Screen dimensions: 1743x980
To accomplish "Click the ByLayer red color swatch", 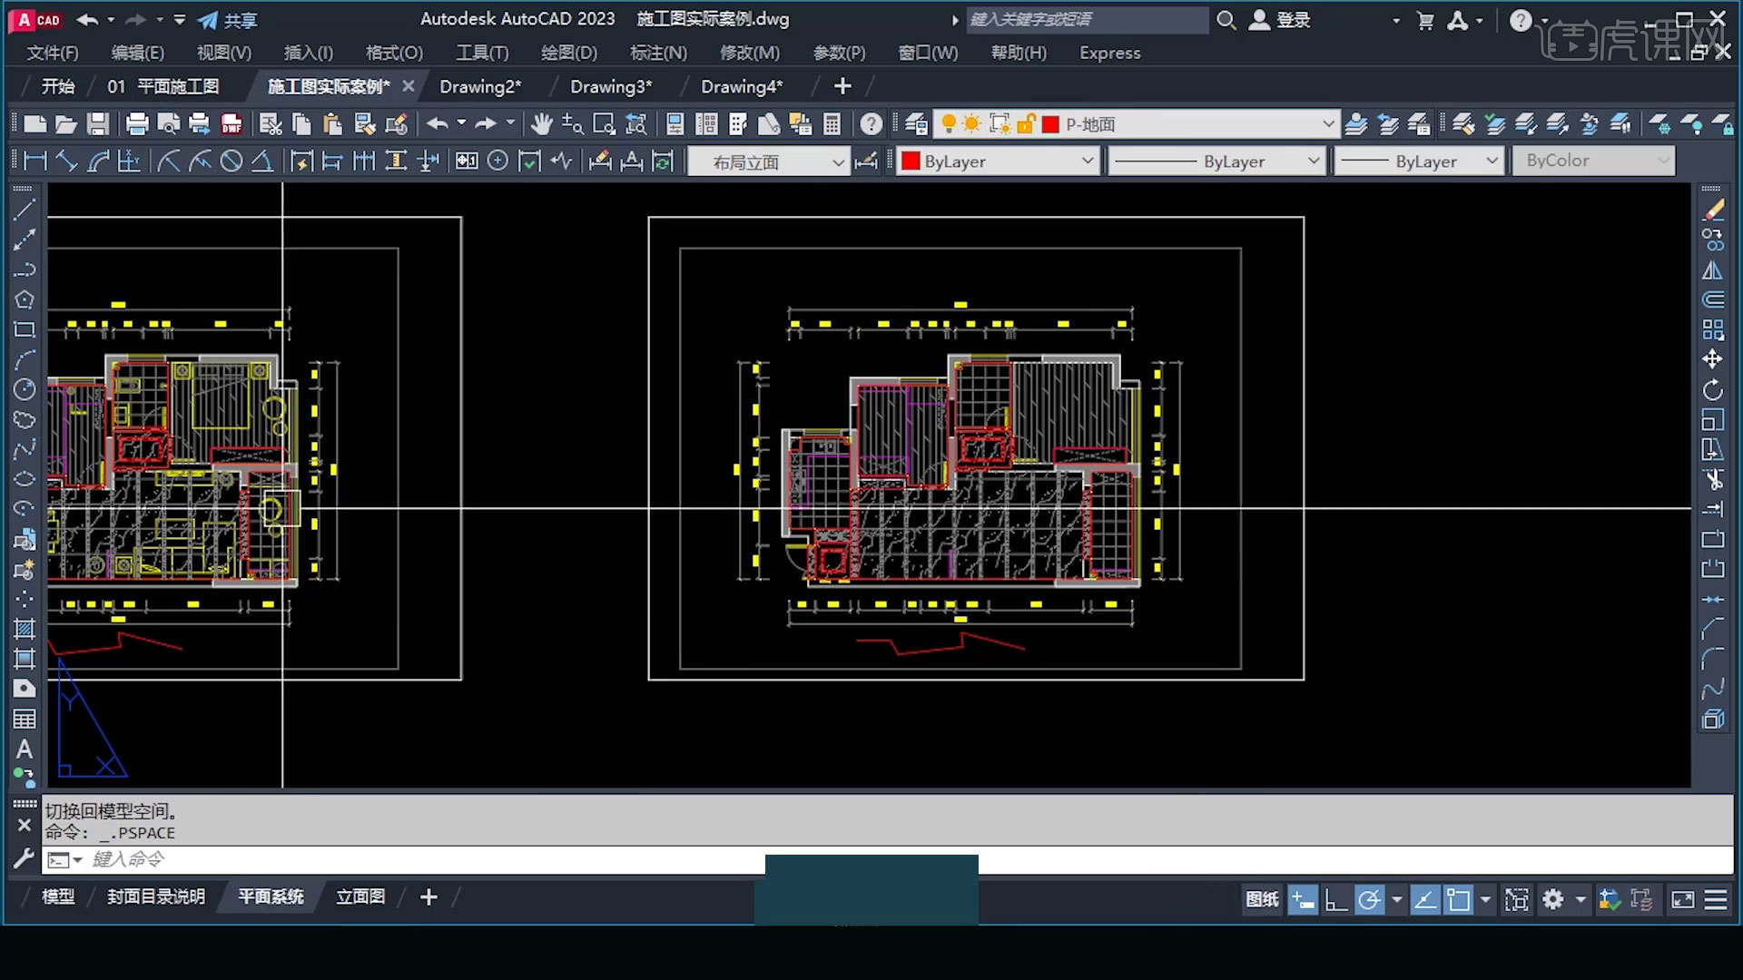I will 911,162.
